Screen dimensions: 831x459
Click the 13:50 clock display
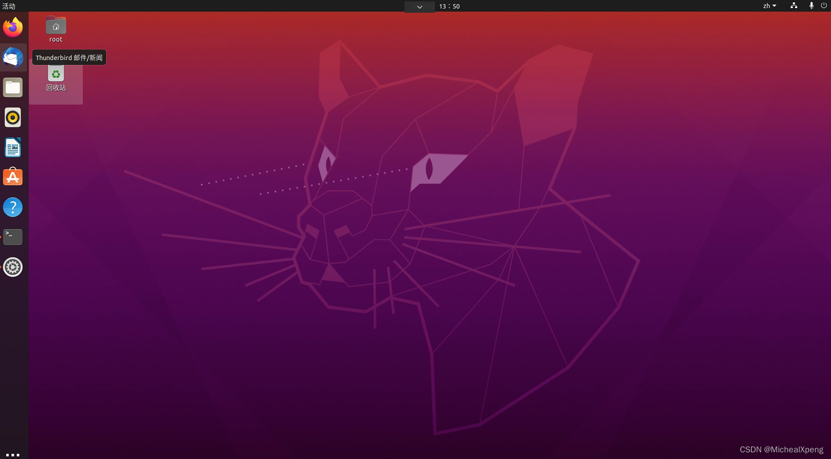click(449, 6)
